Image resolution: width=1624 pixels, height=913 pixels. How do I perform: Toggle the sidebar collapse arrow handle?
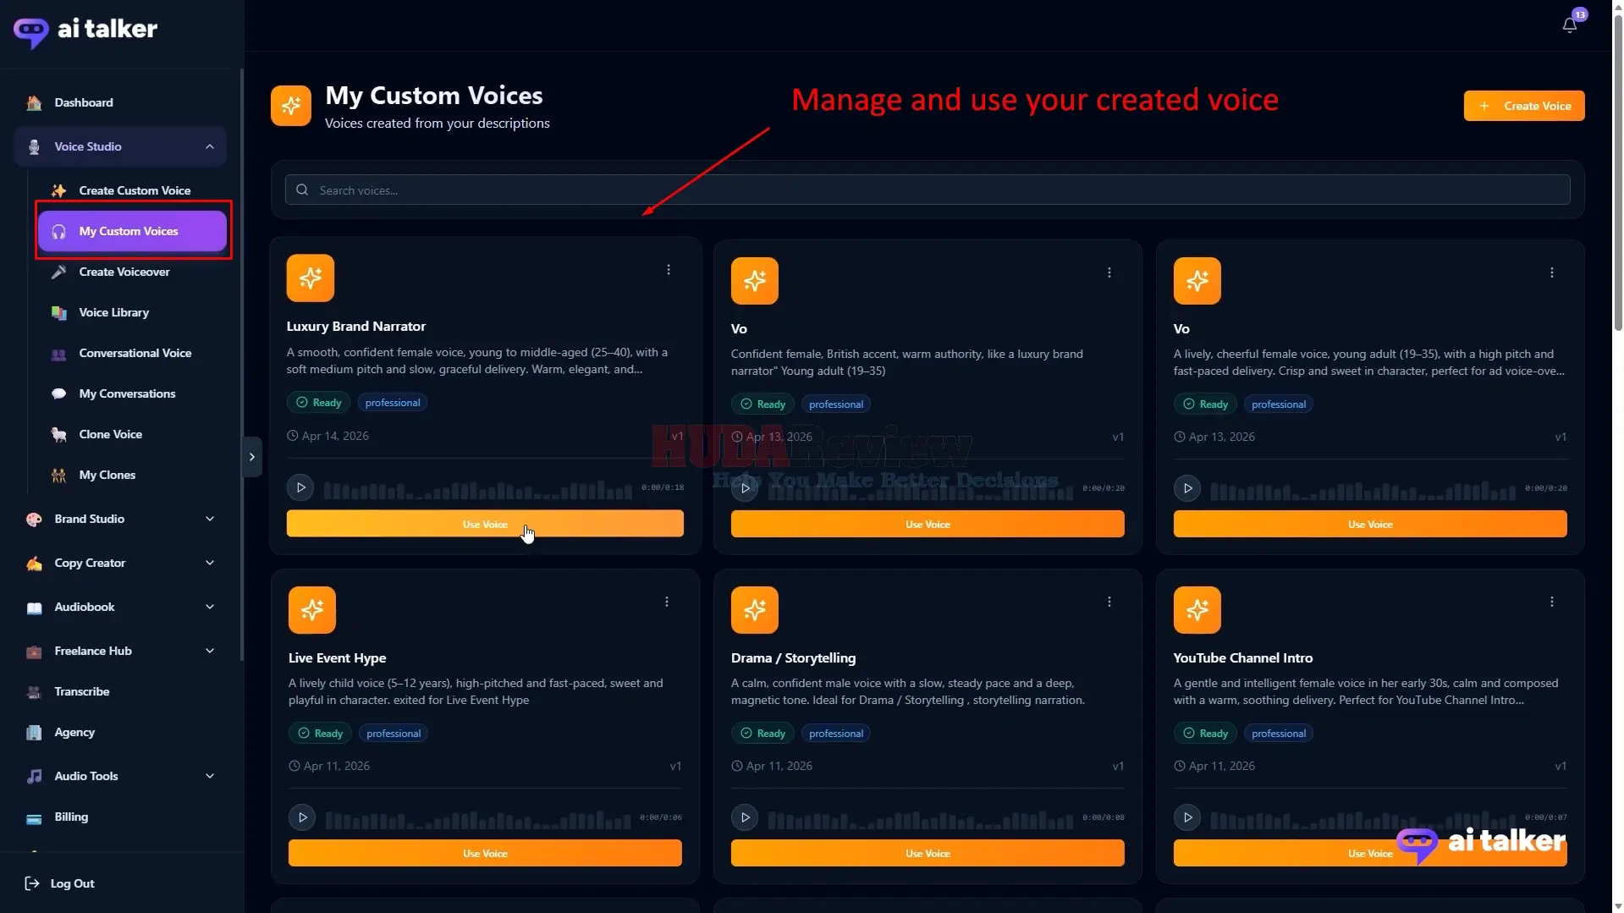(252, 457)
